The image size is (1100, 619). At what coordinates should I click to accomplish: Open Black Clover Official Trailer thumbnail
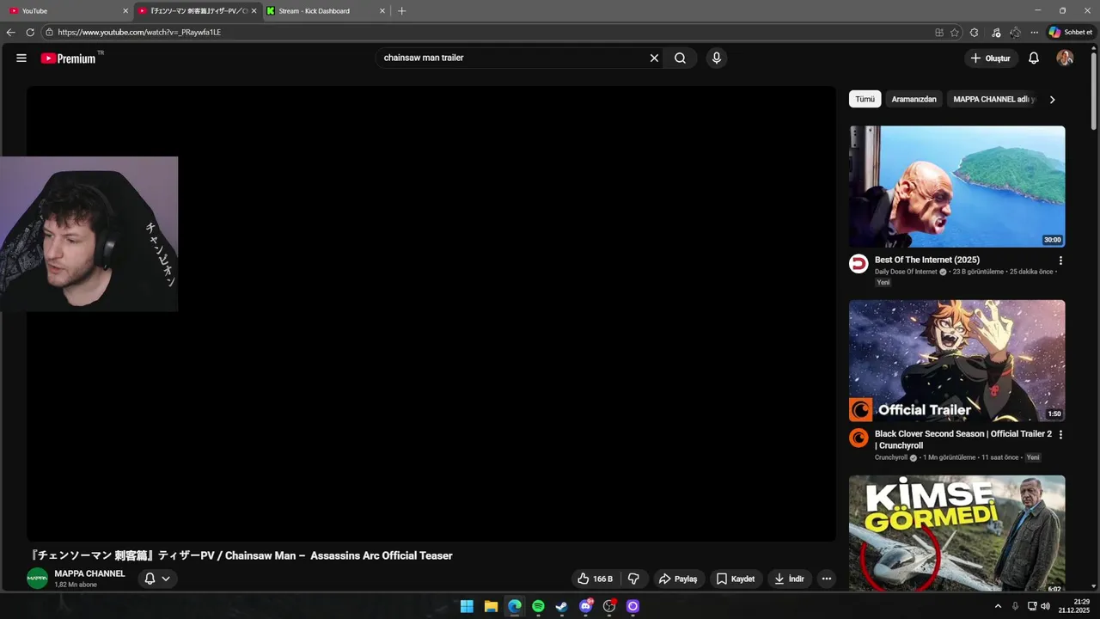[x=956, y=360]
